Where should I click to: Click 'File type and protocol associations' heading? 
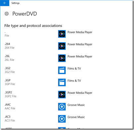click(x=33, y=26)
